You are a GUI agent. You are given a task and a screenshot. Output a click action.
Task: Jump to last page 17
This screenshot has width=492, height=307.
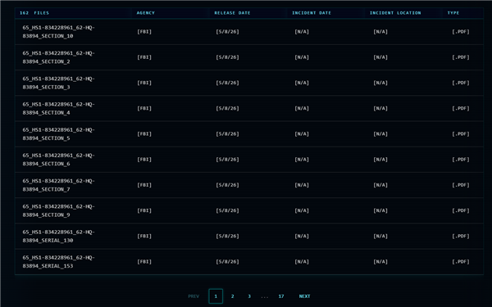[281, 296]
